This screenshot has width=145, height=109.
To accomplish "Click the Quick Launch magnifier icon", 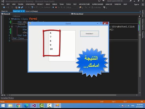I will 130,1.
